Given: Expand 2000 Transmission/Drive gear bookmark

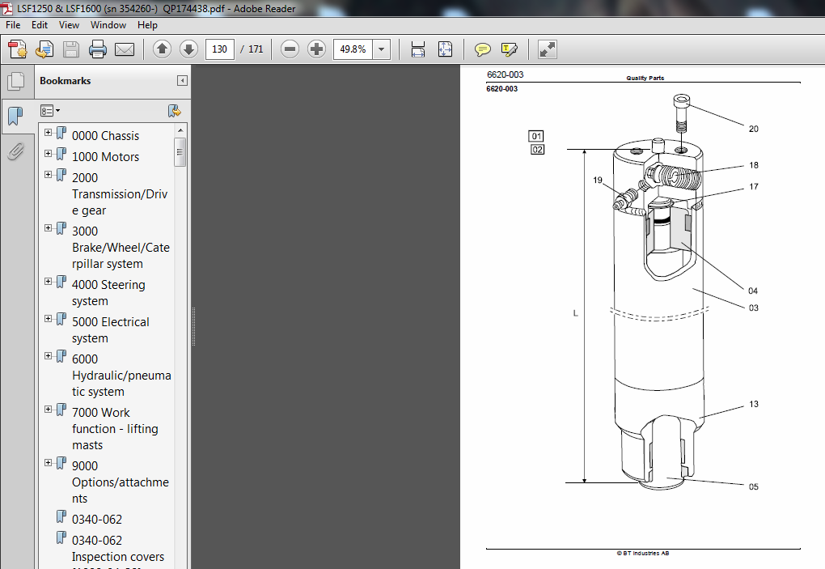Looking at the screenshot, I should point(48,174).
